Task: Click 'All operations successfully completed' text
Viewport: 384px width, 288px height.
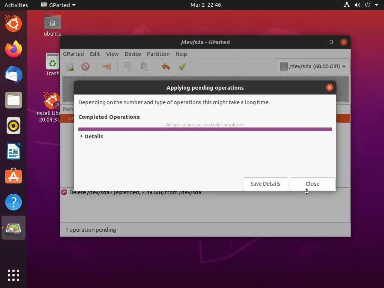Action: pos(205,124)
